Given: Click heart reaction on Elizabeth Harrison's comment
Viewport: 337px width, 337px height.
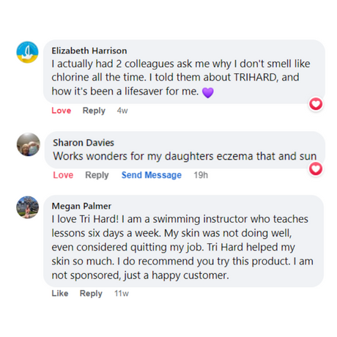Looking at the screenshot, I should pyautogui.click(x=316, y=104).
